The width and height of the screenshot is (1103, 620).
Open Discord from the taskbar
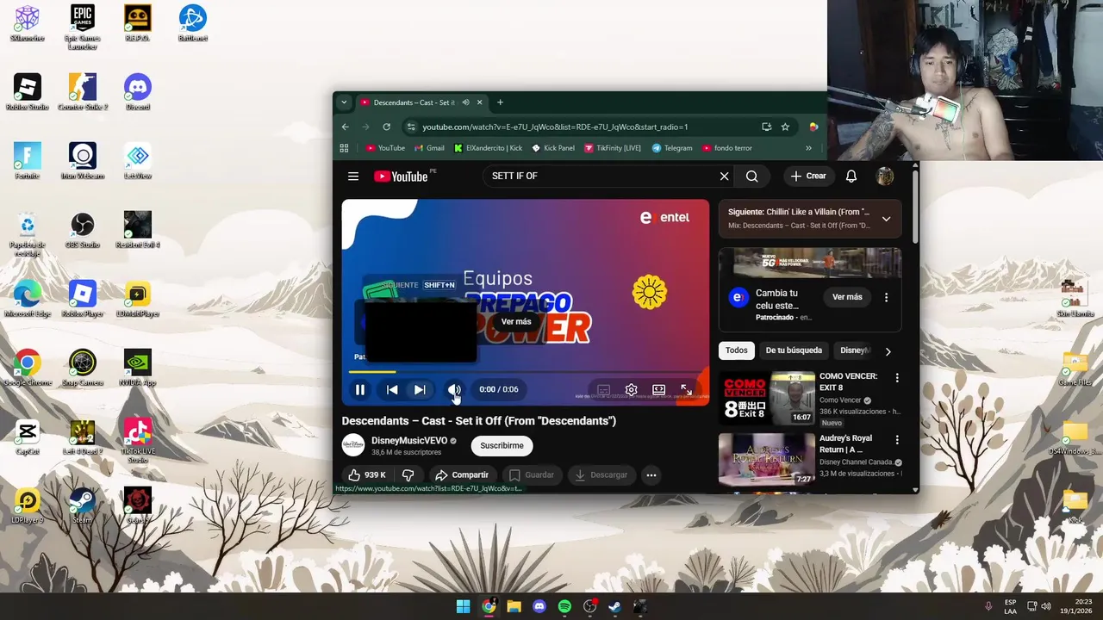pyautogui.click(x=539, y=607)
